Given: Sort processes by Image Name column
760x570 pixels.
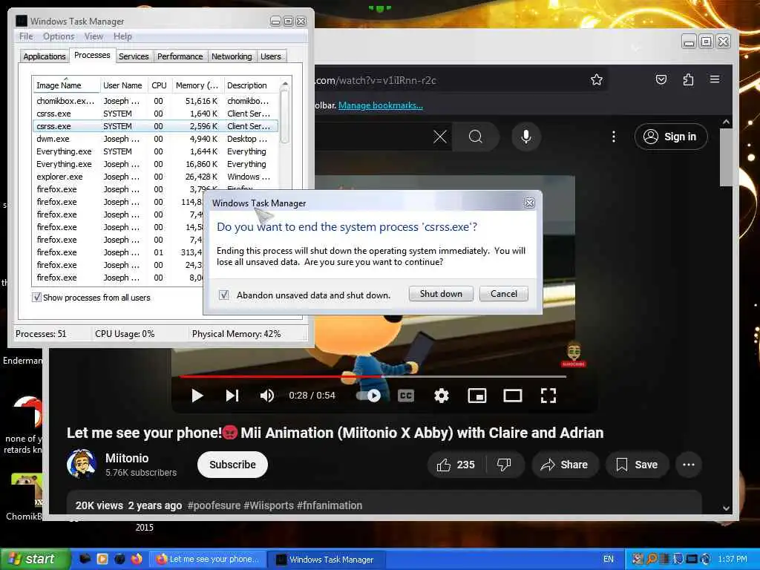Looking at the screenshot, I should pos(66,85).
